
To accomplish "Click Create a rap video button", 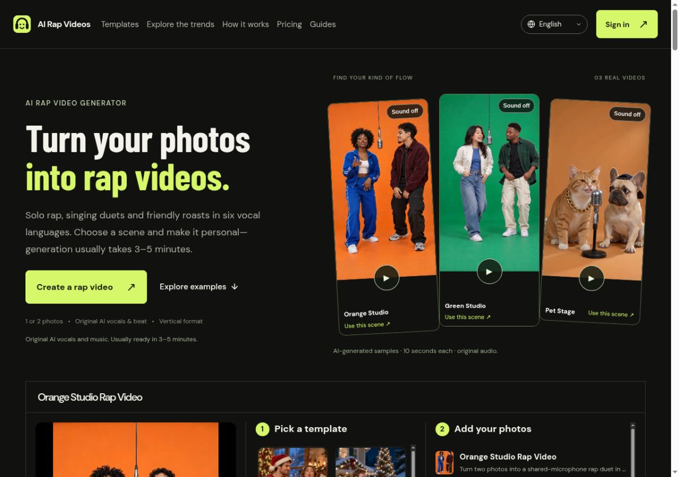I will pos(86,287).
